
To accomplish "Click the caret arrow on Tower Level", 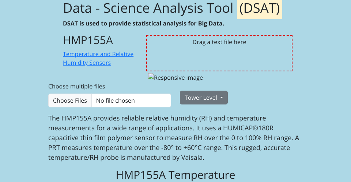I will coord(222,98).
